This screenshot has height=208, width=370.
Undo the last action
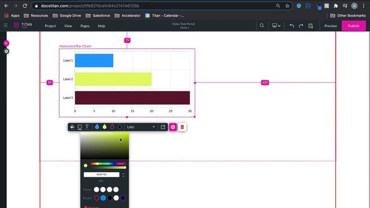(291, 25)
